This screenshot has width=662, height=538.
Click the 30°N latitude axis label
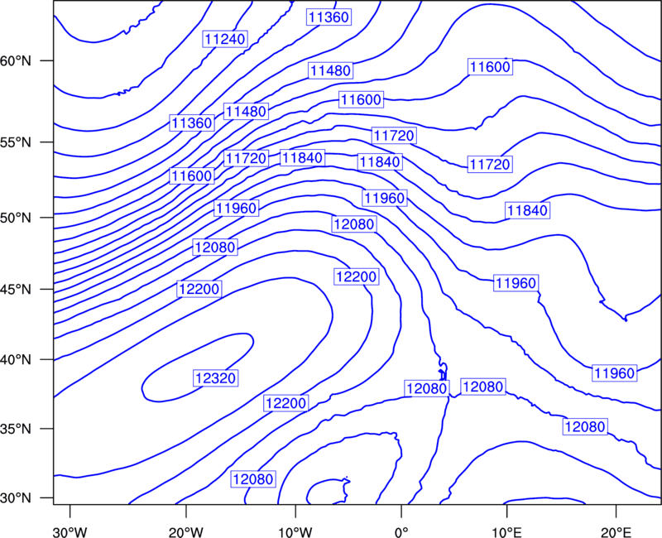[16, 498]
